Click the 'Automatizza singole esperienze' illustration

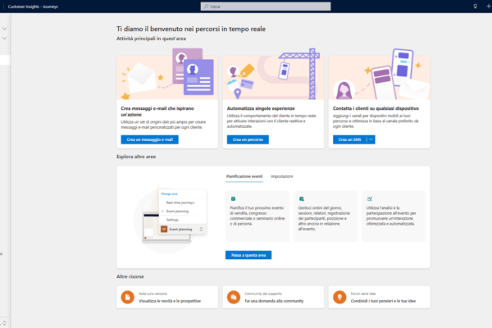pos(273,74)
